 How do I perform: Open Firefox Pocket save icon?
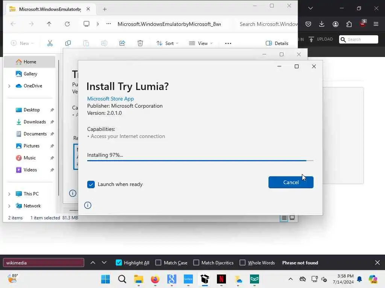click(x=308, y=24)
